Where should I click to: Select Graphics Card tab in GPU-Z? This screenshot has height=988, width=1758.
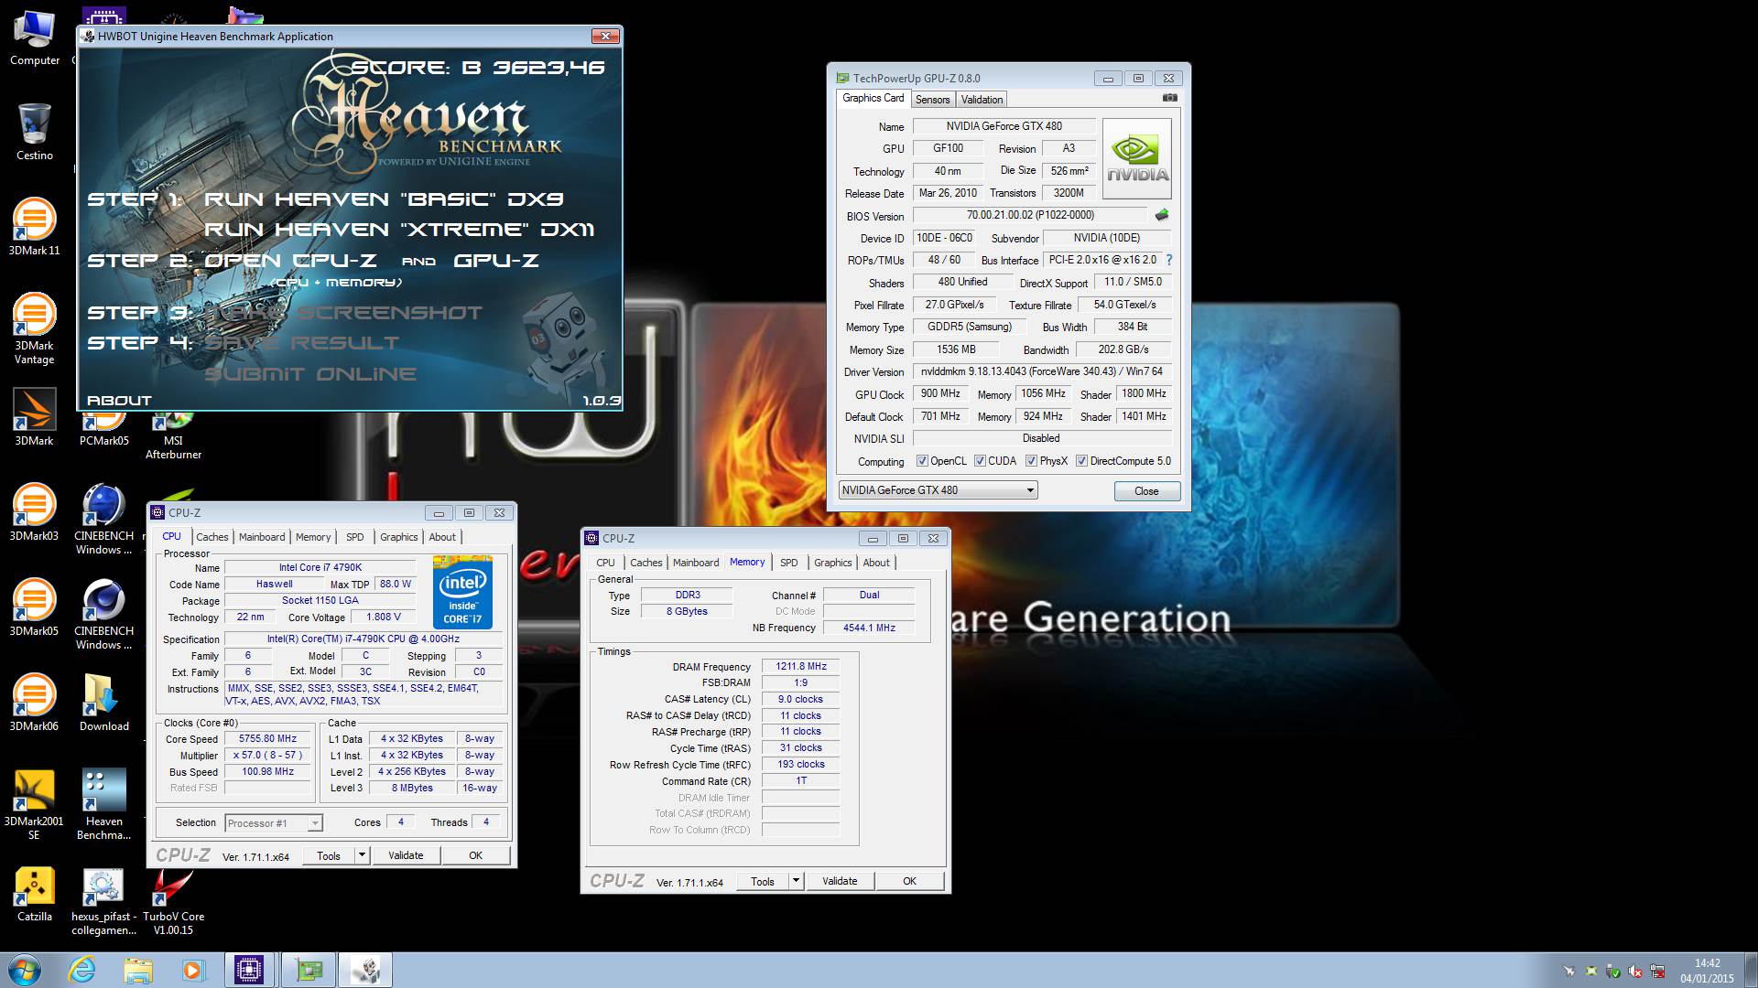click(x=873, y=98)
